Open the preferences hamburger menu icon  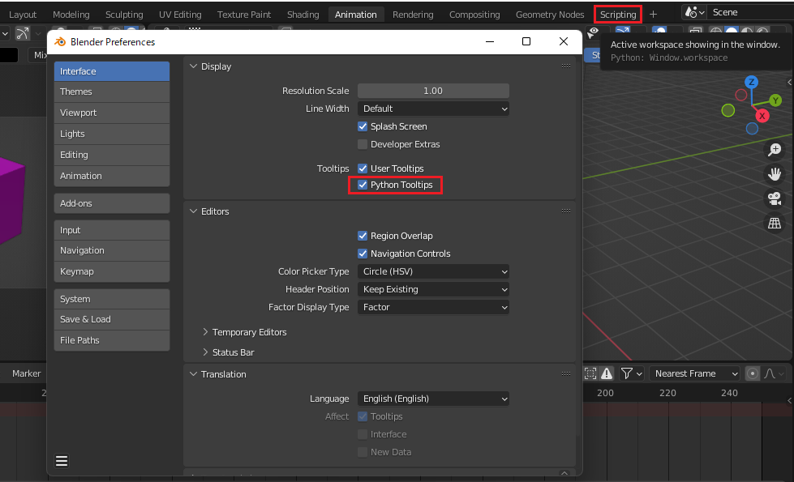(62, 461)
